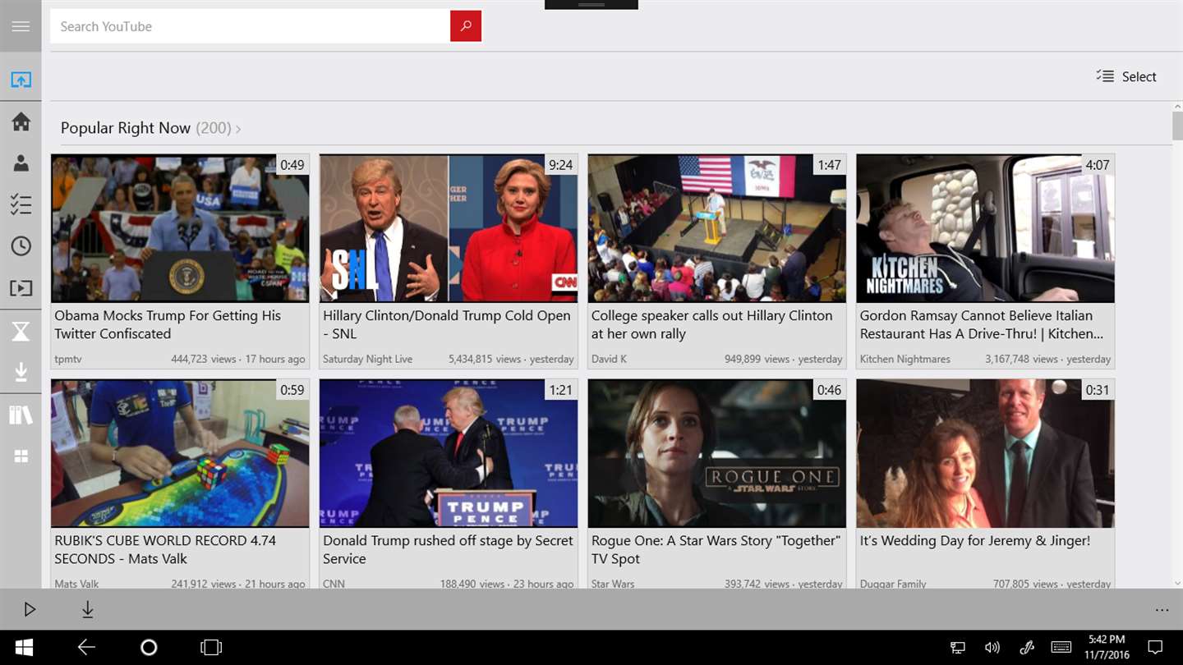Click title 'College speaker calls out Hillary Clinton'

coord(711,324)
